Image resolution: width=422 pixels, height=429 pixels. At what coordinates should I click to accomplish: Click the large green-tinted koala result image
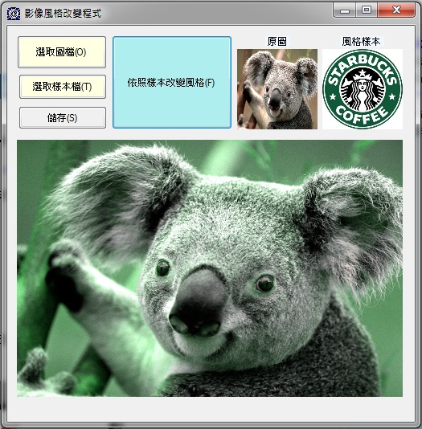(210, 268)
